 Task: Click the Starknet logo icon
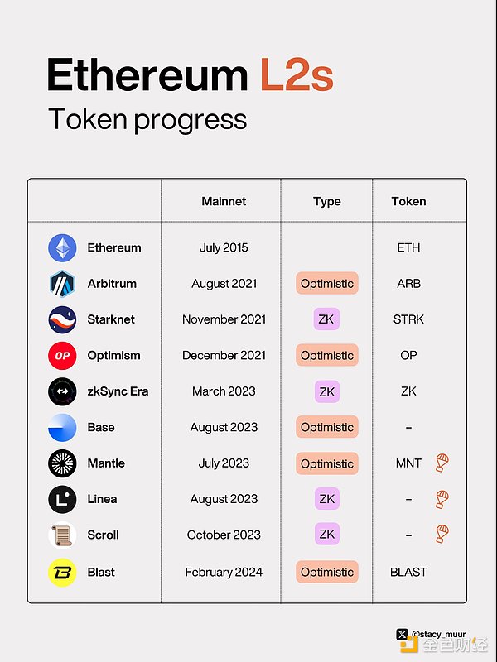click(x=62, y=319)
